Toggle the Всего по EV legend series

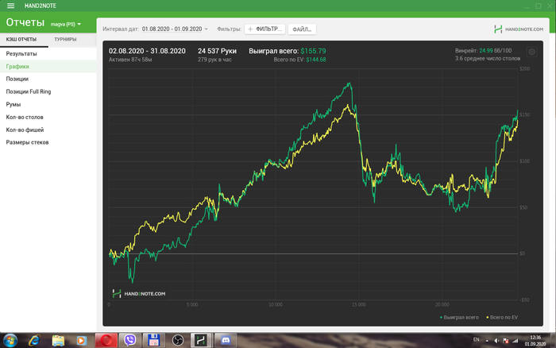tap(502, 318)
